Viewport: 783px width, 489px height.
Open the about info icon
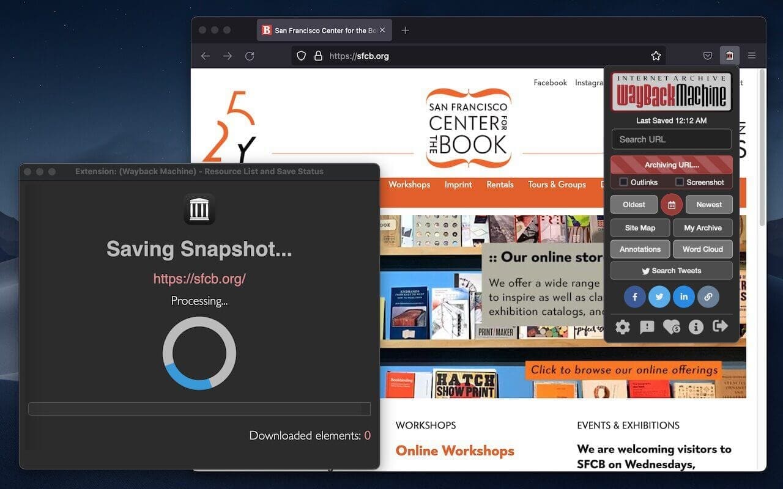pos(696,327)
